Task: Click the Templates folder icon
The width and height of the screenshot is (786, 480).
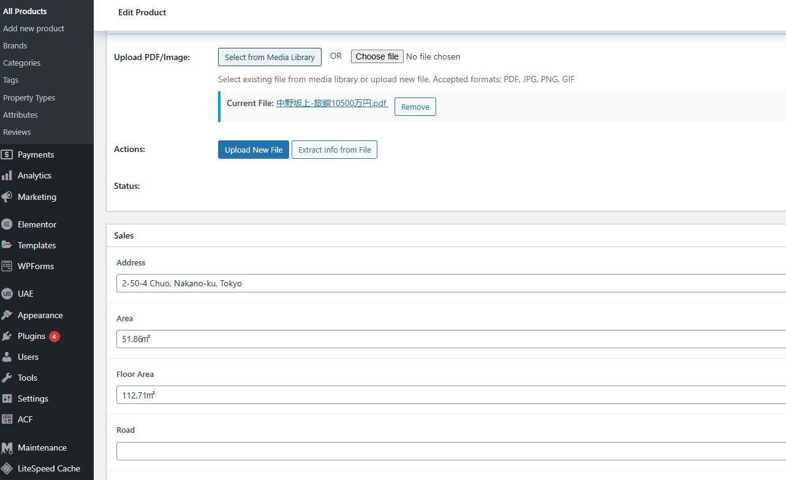Action: (x=7, y=245)
